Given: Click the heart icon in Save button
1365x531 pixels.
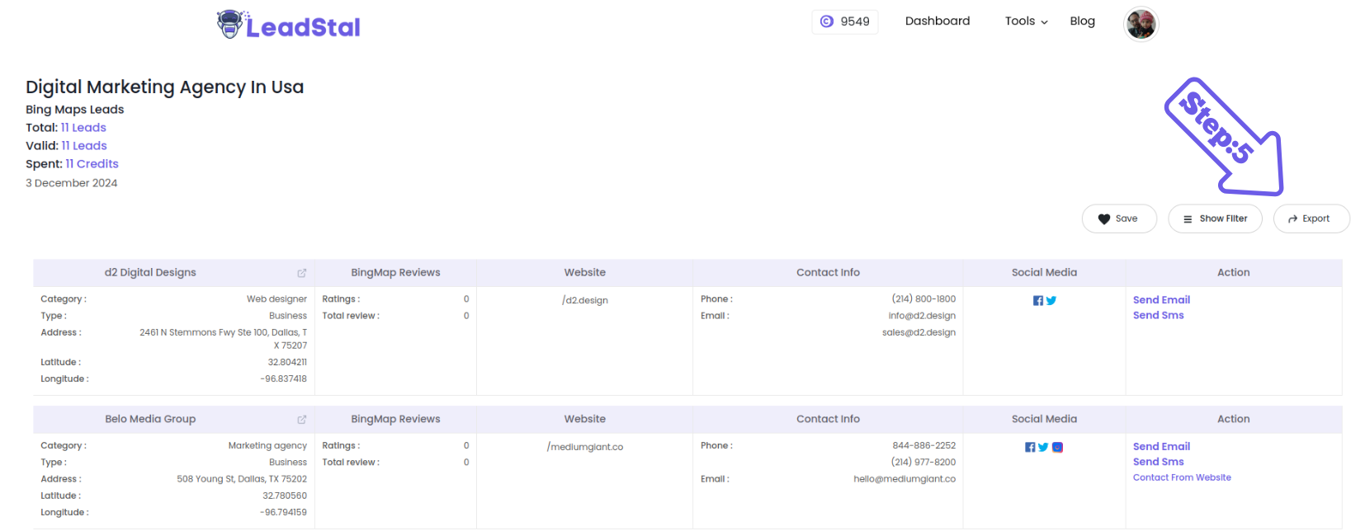Looking at the screenshot, I should tap(1104, 219).
